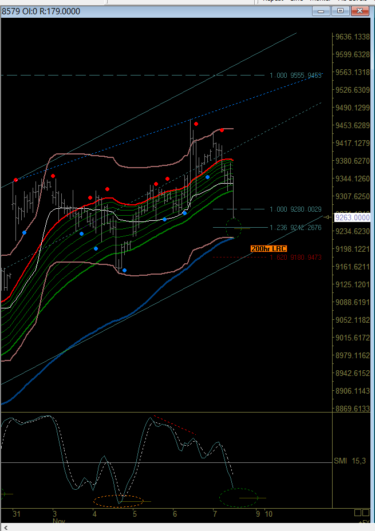
Task: Click the Nov month label on time axis
Action: click(x=59, y=521)
